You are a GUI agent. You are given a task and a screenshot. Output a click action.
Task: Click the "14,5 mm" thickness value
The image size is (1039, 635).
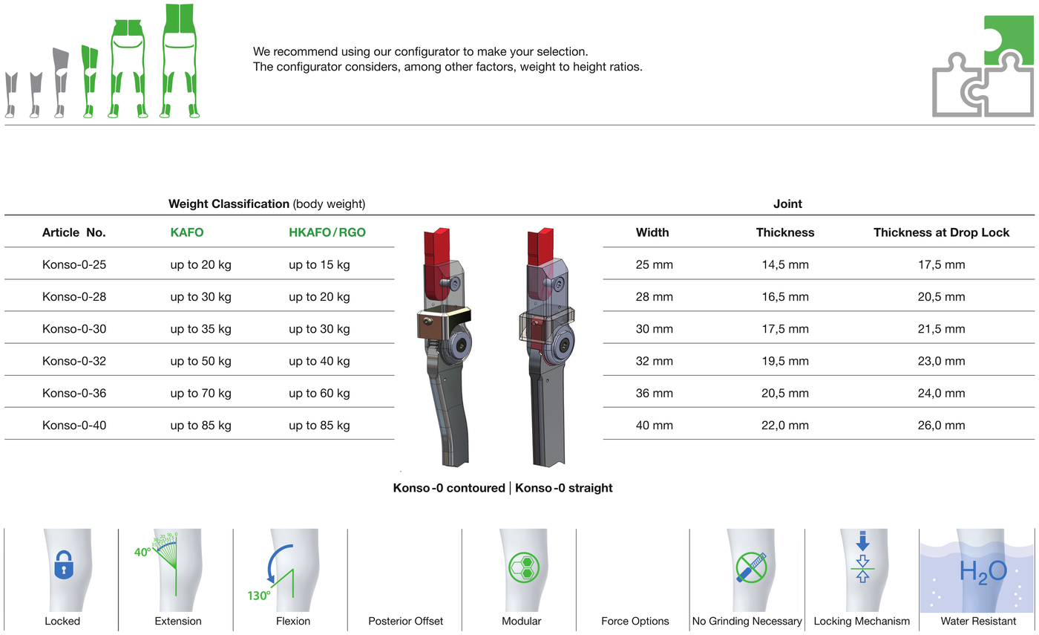785,264
